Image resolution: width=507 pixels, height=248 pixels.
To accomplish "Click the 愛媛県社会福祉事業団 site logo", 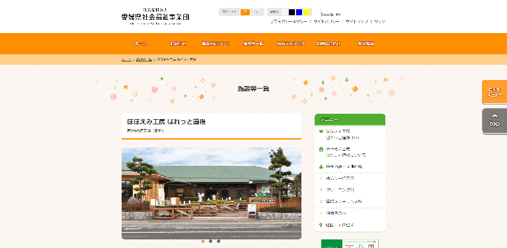I will point(155,17).
